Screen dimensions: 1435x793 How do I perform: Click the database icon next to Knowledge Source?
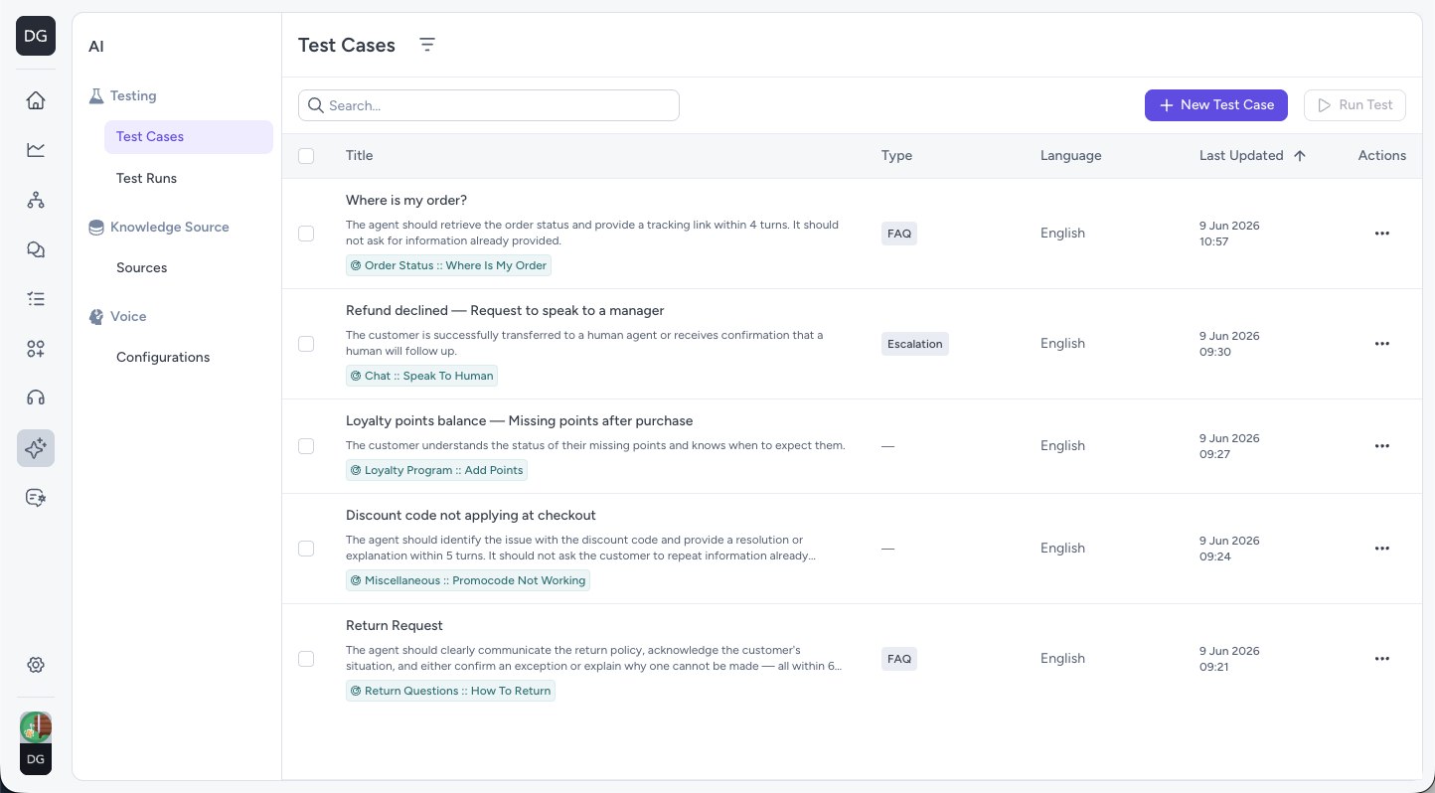point(96,228)
